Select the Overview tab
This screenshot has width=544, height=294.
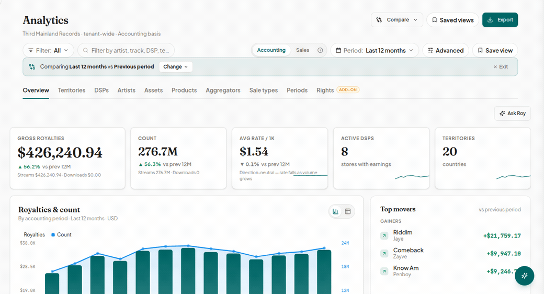coord(36,91)
